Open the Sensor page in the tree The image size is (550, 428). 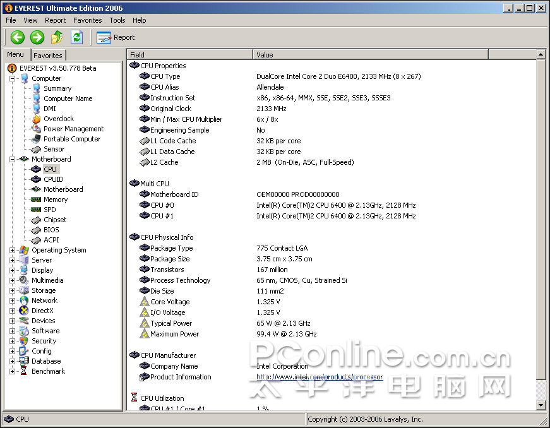pos(54,149)
